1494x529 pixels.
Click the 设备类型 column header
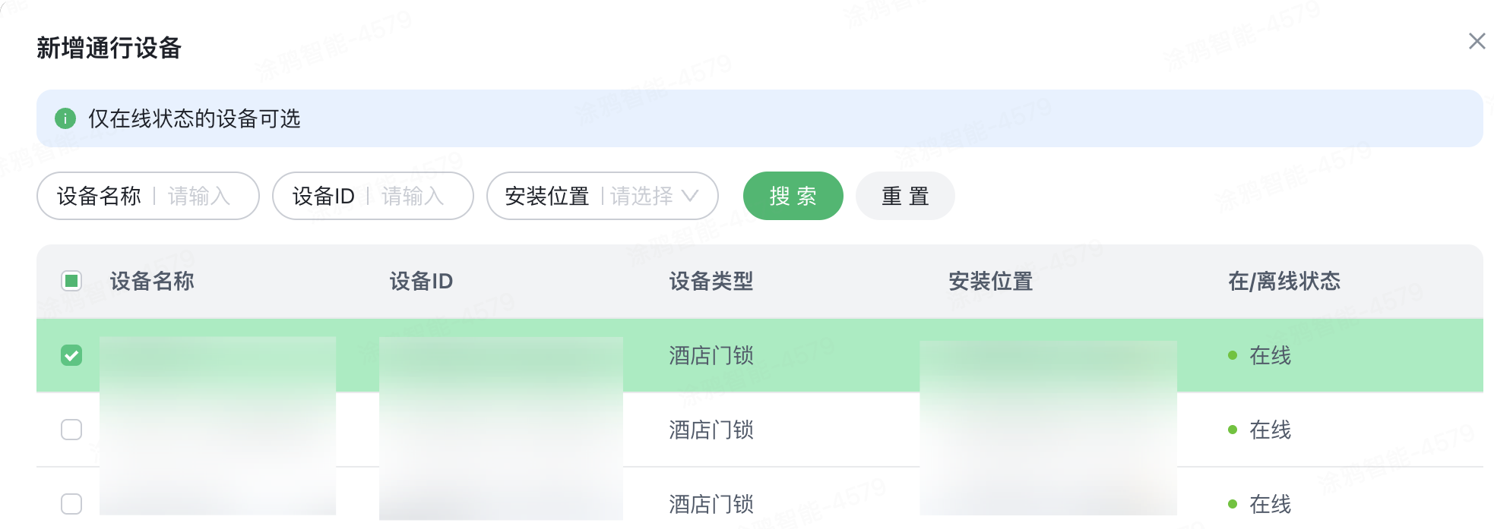(711, 281)
